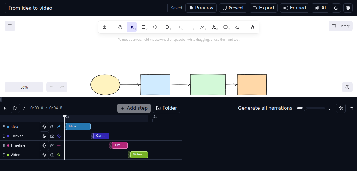Record narration for Canvas step
357x171 pixels.
click(x=44, y=136)
